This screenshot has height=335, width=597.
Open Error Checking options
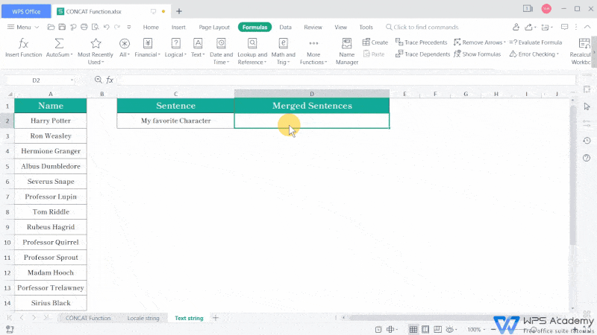(x=534, y=54)
